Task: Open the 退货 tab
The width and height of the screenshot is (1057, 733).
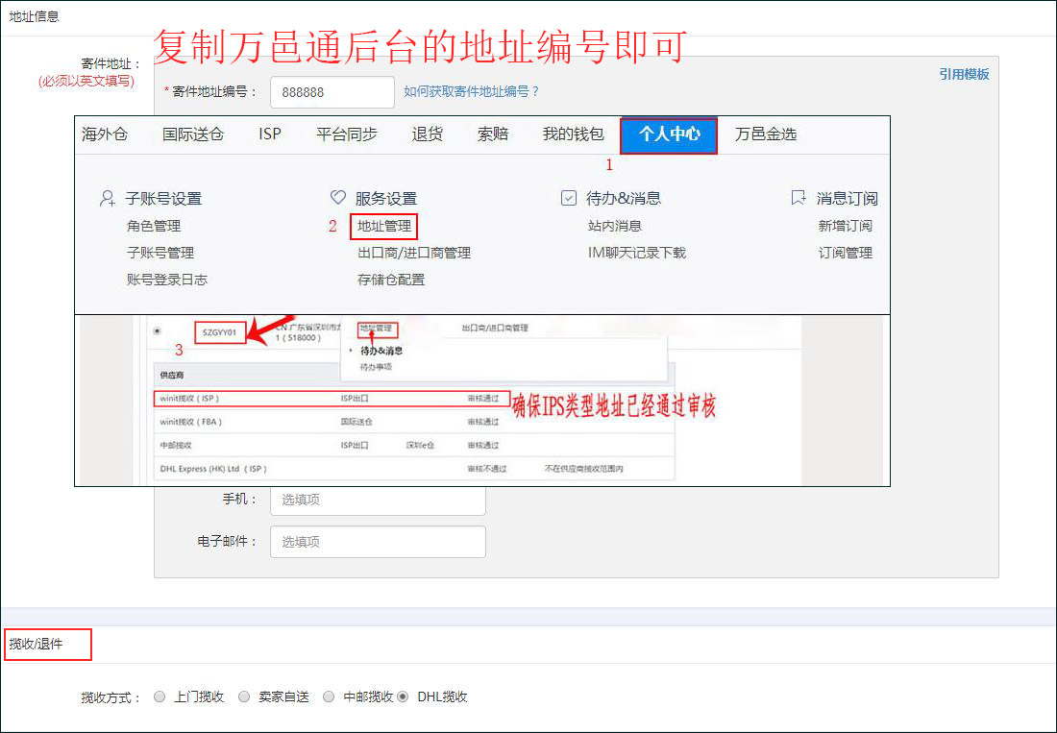Action: (428, 134)
